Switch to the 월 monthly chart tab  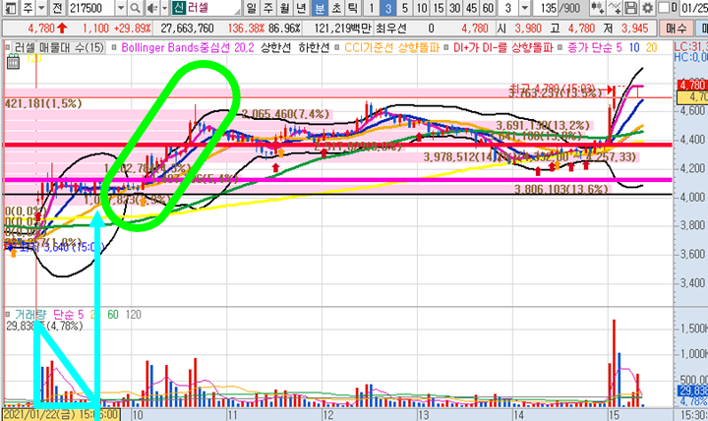point(285,8)
